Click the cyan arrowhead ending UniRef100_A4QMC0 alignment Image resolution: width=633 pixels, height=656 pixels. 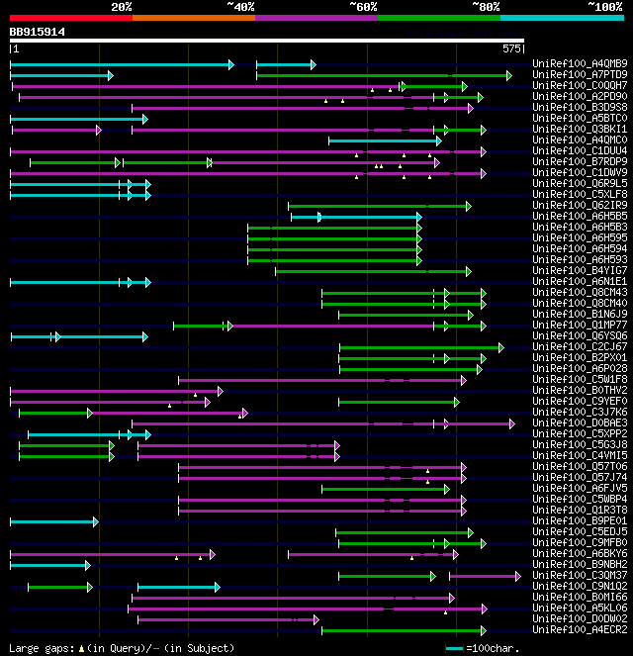[439, 141]
